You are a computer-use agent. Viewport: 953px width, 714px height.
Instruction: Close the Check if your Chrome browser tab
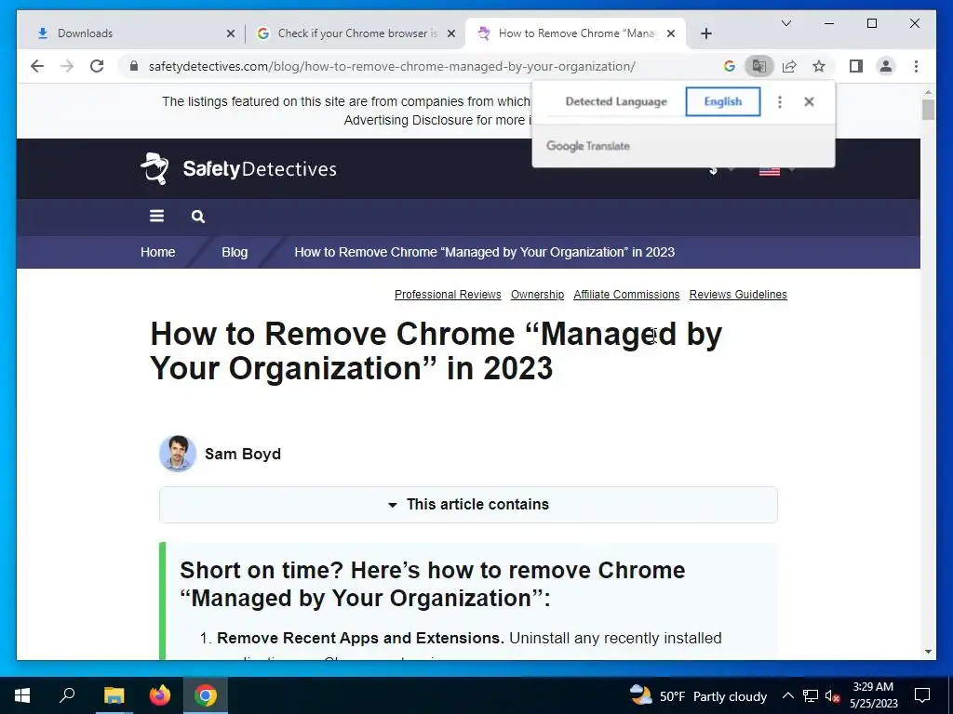pyautogui.click(x=451, y=33)
